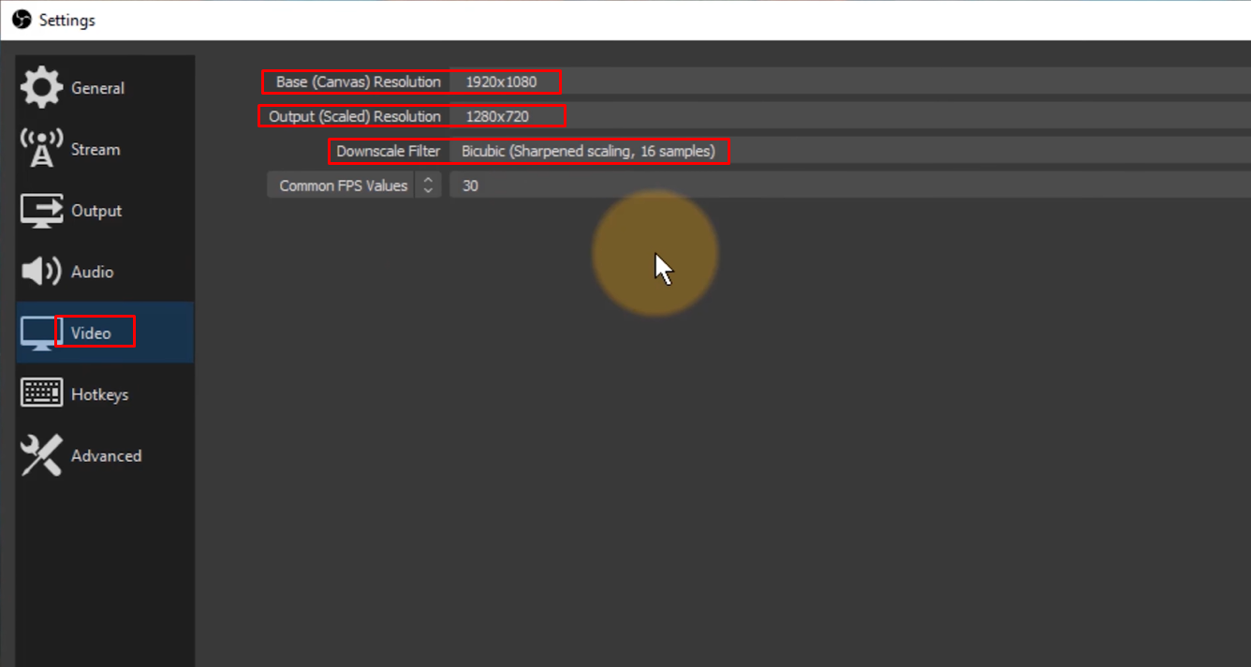Select the Stream antenna icon
1251x667 pixels.
pos(41,148)
